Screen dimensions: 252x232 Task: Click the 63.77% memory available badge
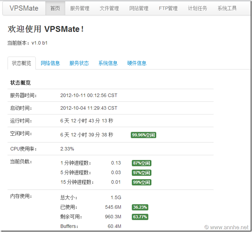click(x=140, y=217)
